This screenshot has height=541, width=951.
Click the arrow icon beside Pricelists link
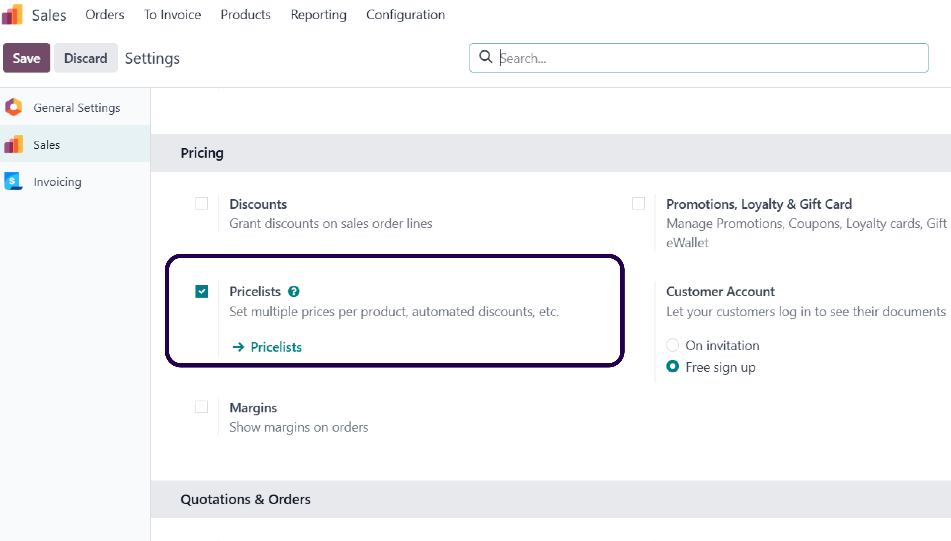point(238,347)
